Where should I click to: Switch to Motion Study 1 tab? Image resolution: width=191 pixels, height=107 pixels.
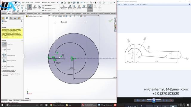pyautogui.click(x=25, y=100)
